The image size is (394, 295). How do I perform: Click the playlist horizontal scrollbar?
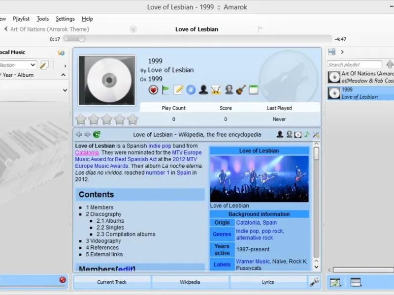[363, 270]
